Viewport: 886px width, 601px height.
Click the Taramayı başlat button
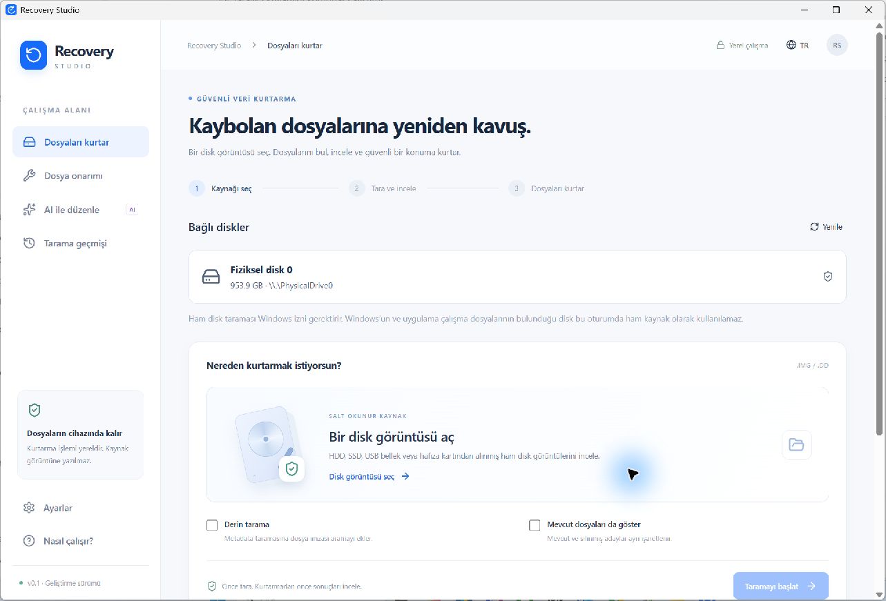781,586
